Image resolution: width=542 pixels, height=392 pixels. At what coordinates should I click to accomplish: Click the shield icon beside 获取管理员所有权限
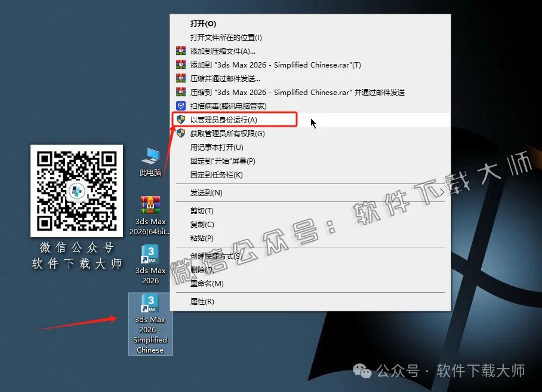tap(181, 133)
